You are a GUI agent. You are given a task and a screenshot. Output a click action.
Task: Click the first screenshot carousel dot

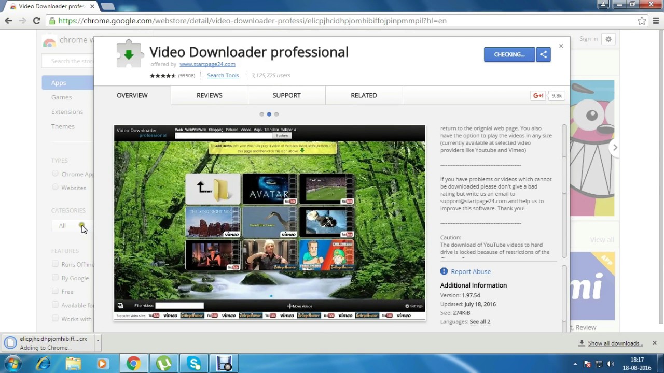(x=262, y=114)
